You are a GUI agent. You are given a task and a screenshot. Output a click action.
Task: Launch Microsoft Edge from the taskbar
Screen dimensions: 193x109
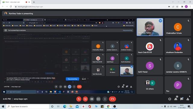65,106
